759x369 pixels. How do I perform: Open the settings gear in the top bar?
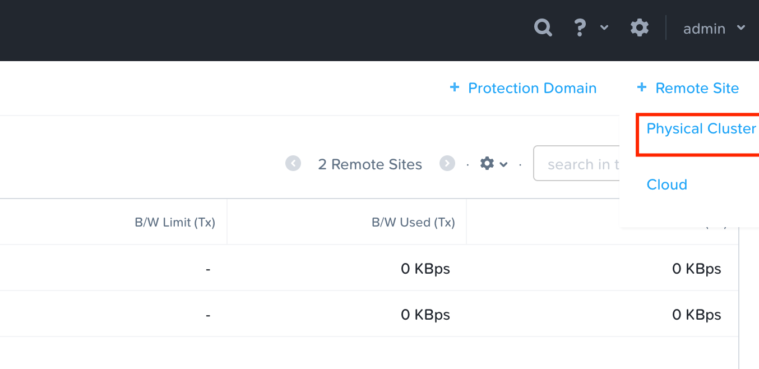tap(640, 27)
